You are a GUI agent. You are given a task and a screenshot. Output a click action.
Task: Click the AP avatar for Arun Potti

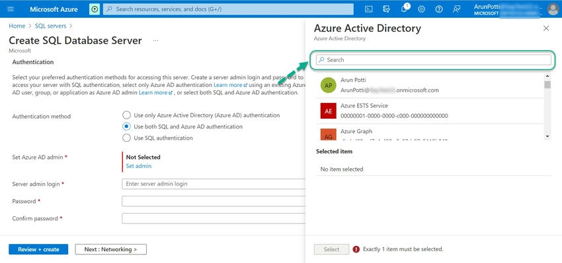pos(329,86)
